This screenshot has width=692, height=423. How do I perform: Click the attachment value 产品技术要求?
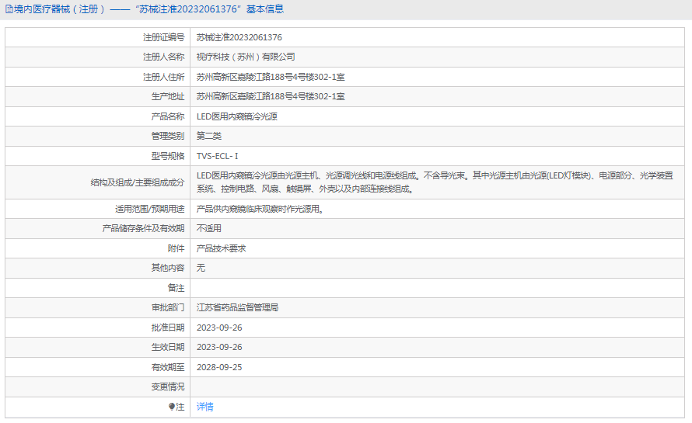221,248
